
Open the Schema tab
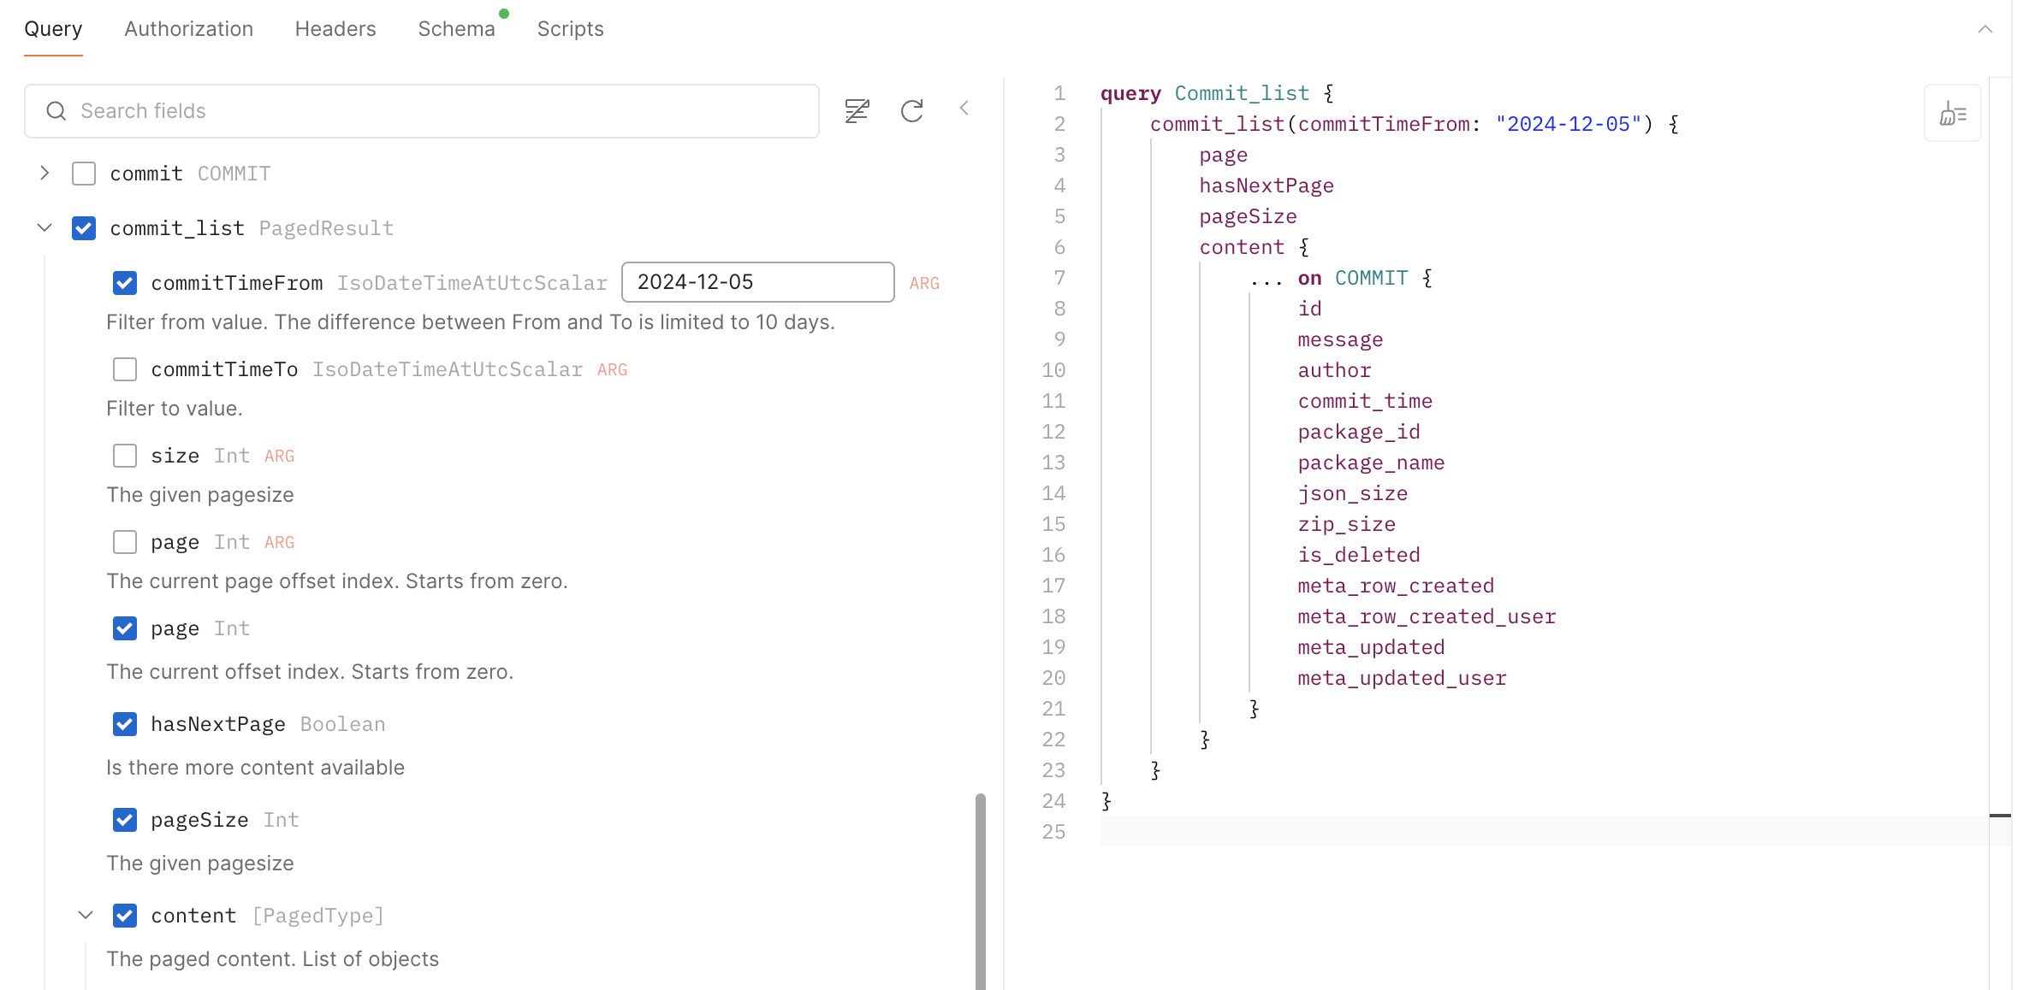point(456,29)
